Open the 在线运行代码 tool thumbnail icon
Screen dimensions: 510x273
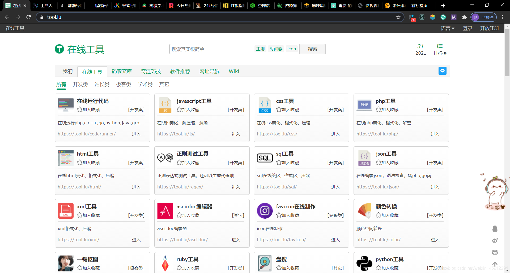click(66, 105)
